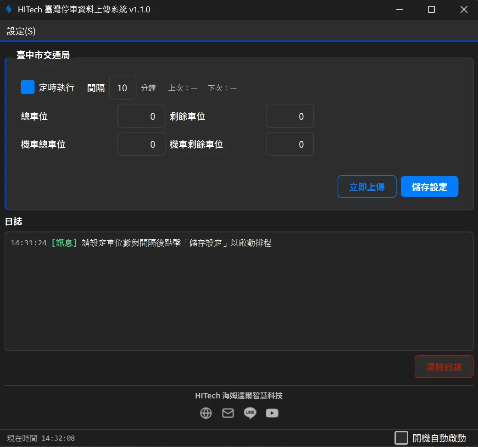Open the 設定(S) menu

[x=21, y=31]
